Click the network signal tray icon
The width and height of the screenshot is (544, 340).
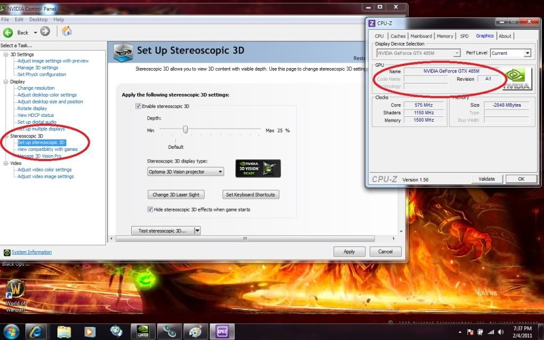(x=490, y=332)
